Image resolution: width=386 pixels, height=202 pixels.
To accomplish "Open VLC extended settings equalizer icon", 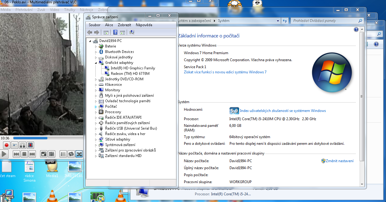I will click(52, 154).
